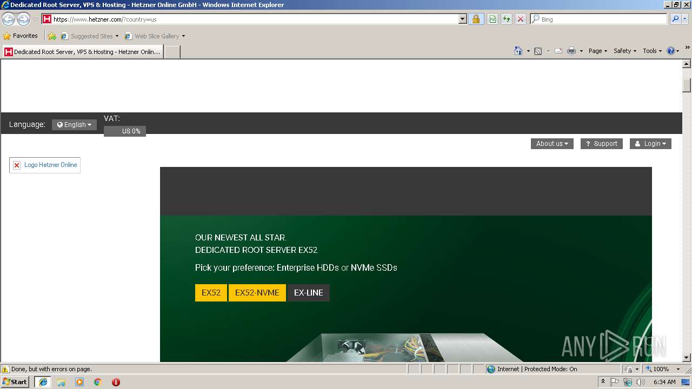Click the taskbar clock showing 6:34 AM
This screenshot has width=692, height=389.
point(664,382)
